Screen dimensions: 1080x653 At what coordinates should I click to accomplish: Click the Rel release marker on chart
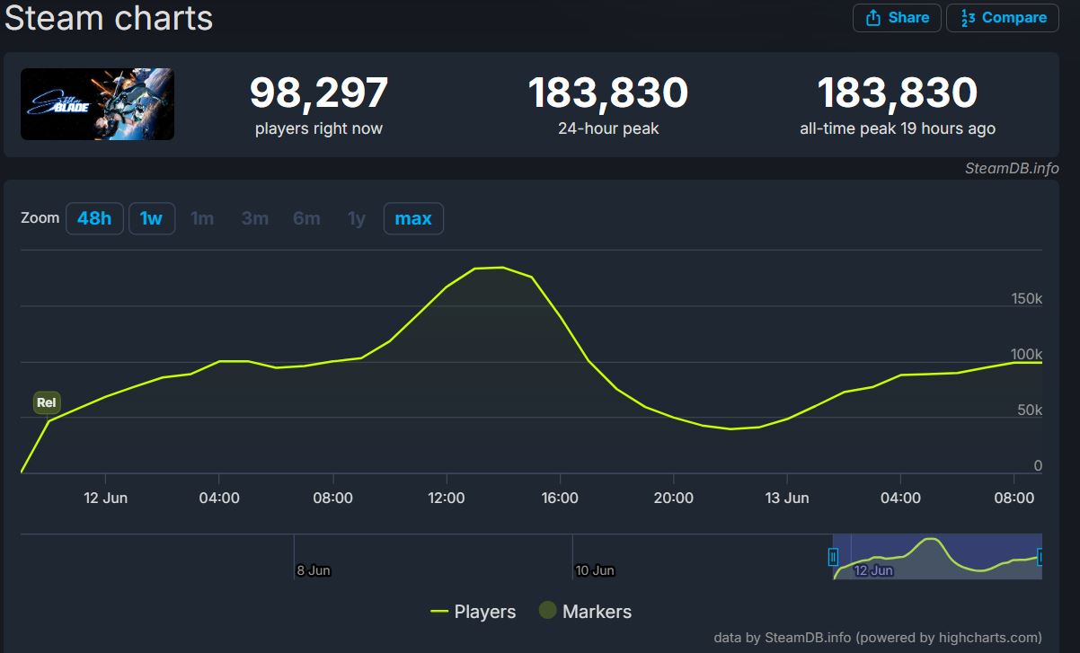[x=46, y=403]
